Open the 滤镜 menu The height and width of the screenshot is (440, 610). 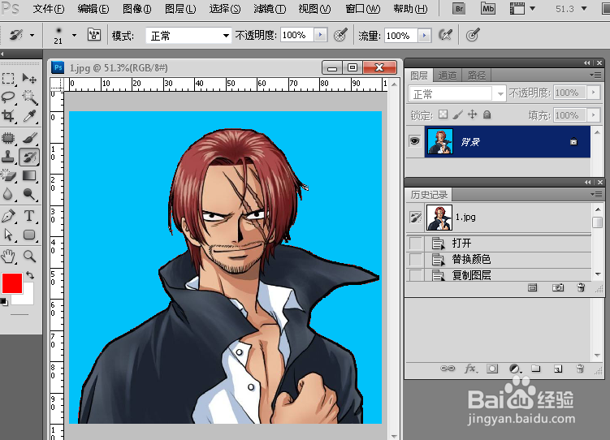click(x=270, y=9)
